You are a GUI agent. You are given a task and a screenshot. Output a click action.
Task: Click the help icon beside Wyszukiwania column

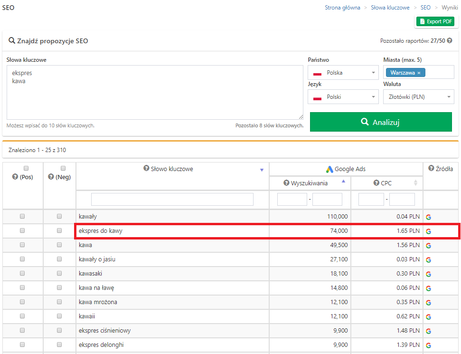click(x=286, y=183)
